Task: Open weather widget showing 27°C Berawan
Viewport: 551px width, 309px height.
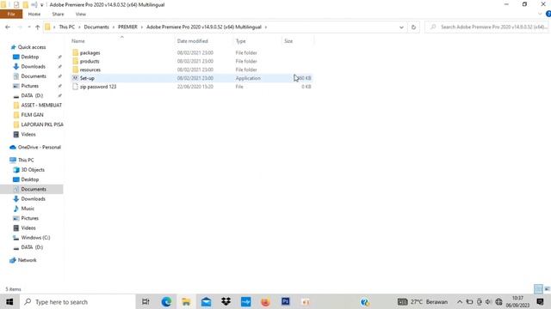Action: pyautogui.click(x=423, y=301)
